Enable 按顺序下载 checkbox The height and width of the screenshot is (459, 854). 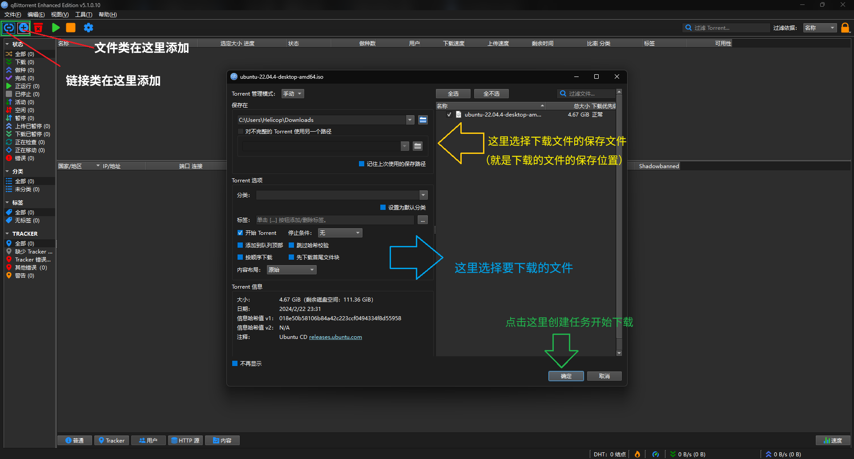(240, 257)
